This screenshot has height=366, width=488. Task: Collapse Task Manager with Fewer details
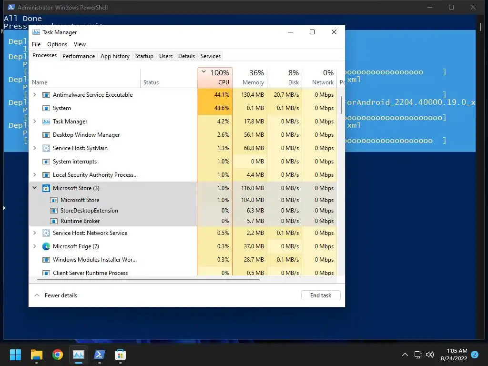[x=56, y=295]
